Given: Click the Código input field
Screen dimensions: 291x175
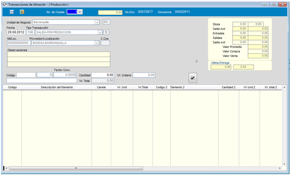Looking at the screenshot, I should (x=26, y=75).
